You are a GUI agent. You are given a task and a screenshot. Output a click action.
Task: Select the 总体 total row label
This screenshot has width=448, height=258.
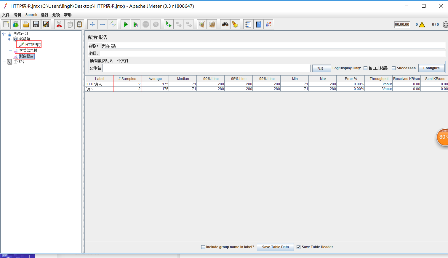click(89, 89)
